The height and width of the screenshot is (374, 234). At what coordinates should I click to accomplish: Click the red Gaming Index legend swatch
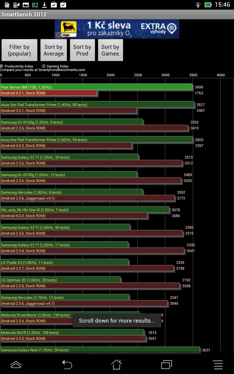[44, 66]
